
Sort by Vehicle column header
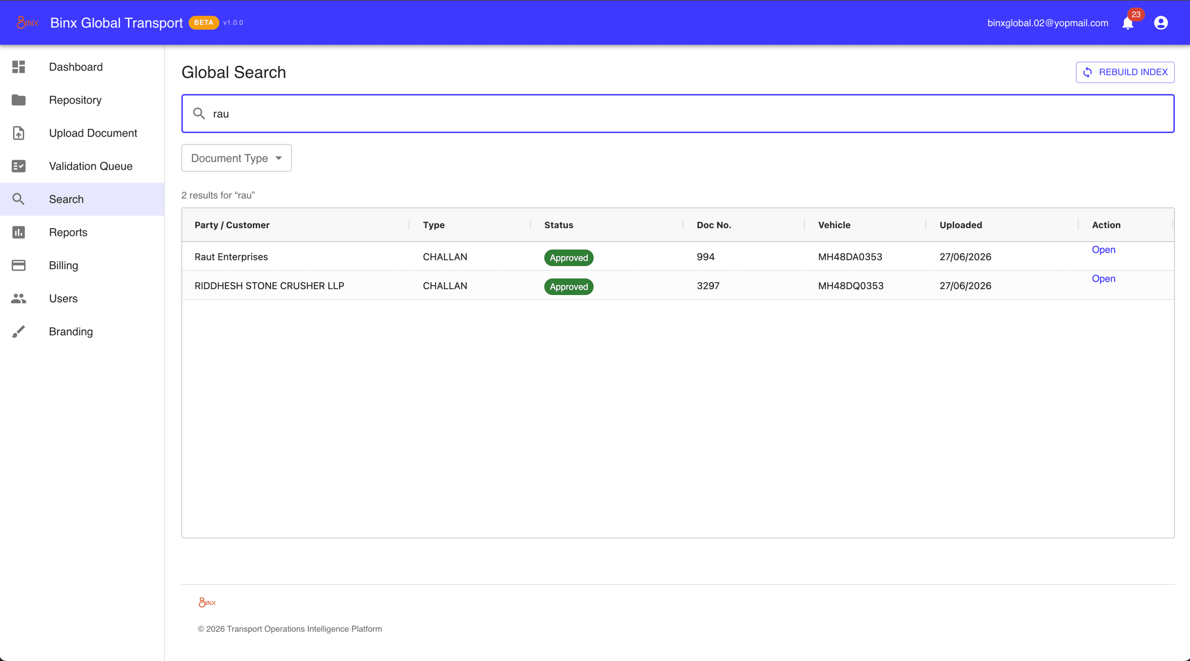point(834,225)
